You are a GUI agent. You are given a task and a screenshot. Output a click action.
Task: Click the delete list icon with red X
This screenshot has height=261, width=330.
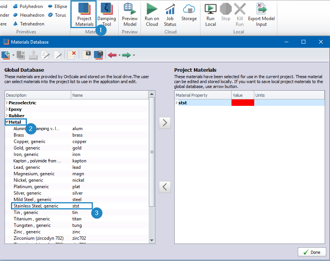tap(72, 55)
